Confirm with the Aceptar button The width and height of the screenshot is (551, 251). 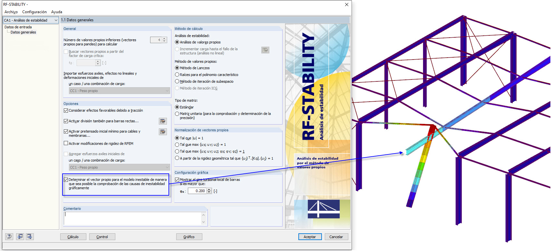coord(310,237)
